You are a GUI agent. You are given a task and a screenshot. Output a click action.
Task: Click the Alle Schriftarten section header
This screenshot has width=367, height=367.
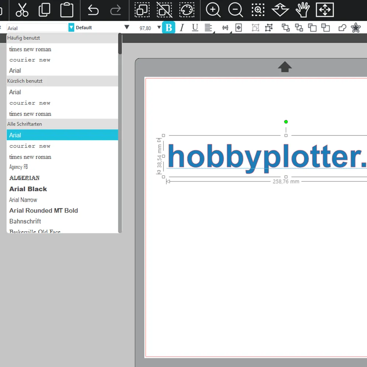click(62, 124)
